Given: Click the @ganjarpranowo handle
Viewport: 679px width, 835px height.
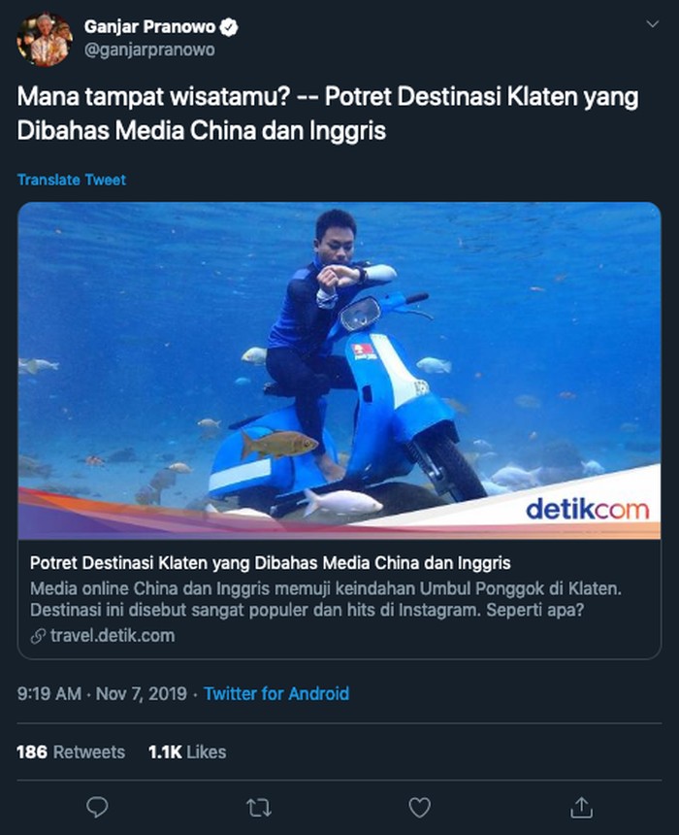Looking at the screenshot, I should click(x=149, y=50).
